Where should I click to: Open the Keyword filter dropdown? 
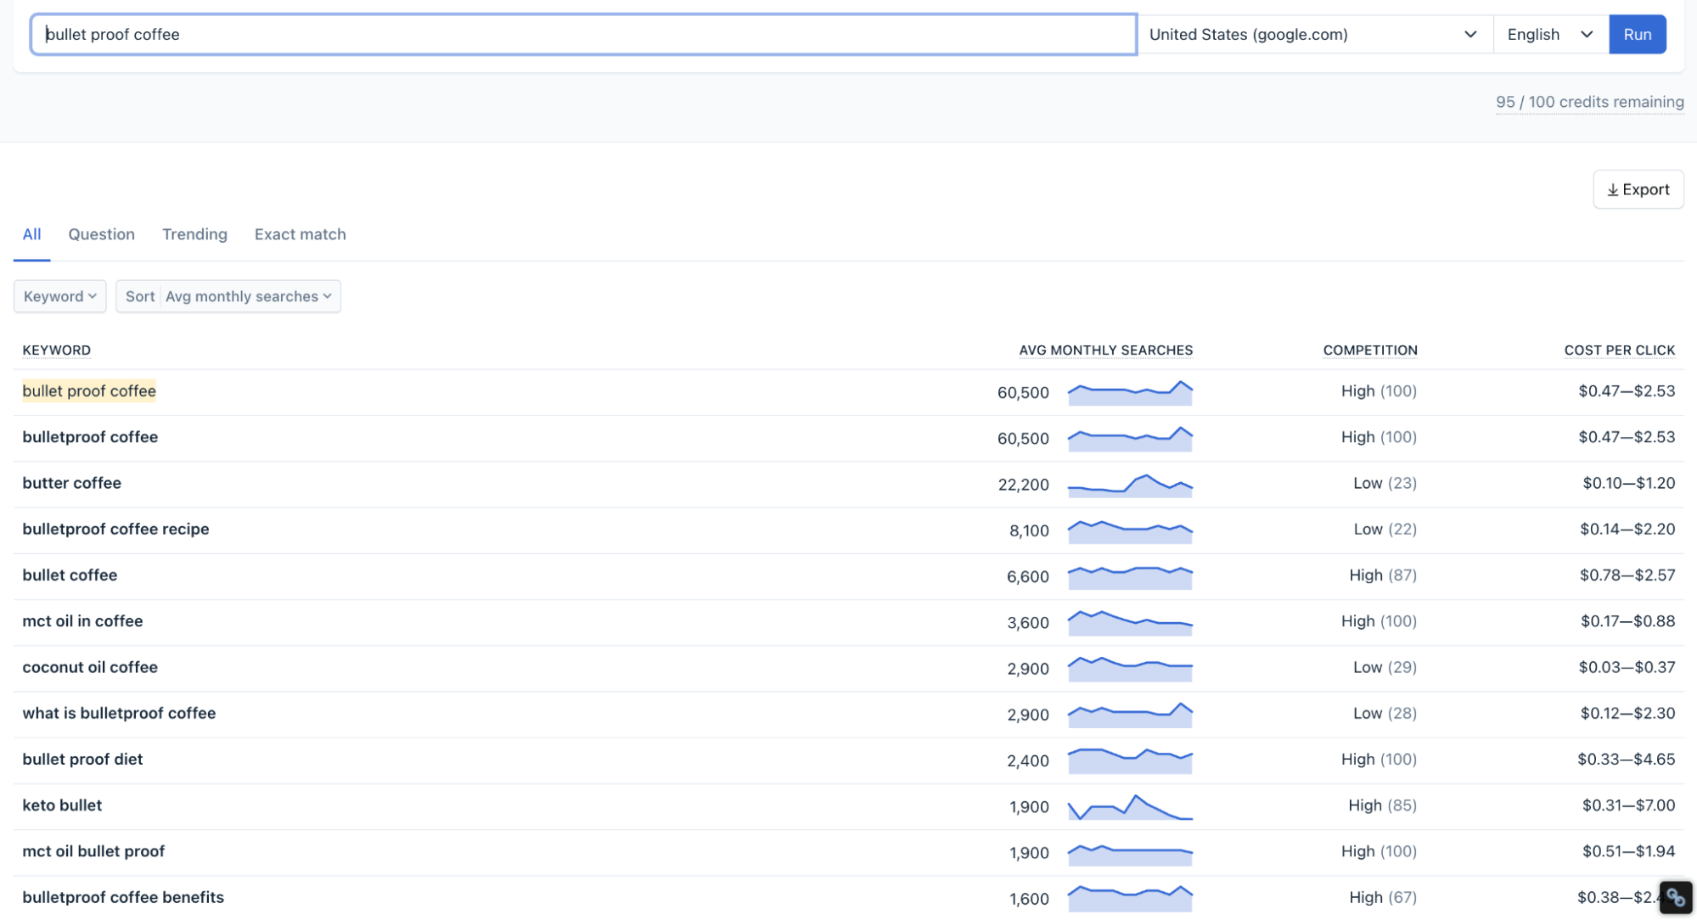(59, 296)
